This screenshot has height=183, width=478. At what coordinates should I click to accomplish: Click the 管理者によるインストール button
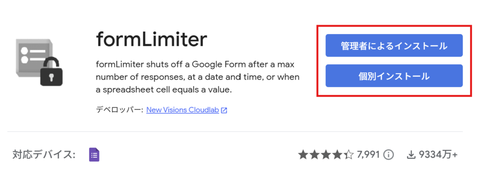tap(394, 46)
